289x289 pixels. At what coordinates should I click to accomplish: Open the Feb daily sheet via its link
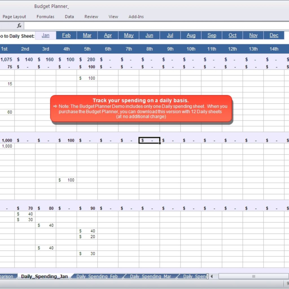[x=66, y=35]
